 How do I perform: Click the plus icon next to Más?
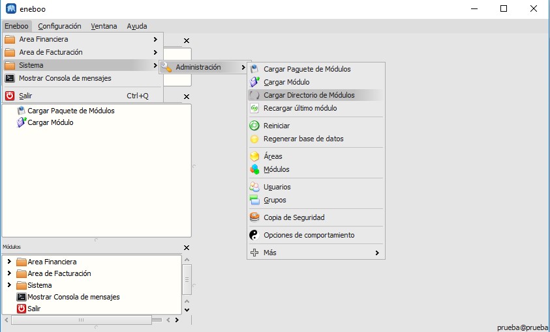tap(254, 253)
